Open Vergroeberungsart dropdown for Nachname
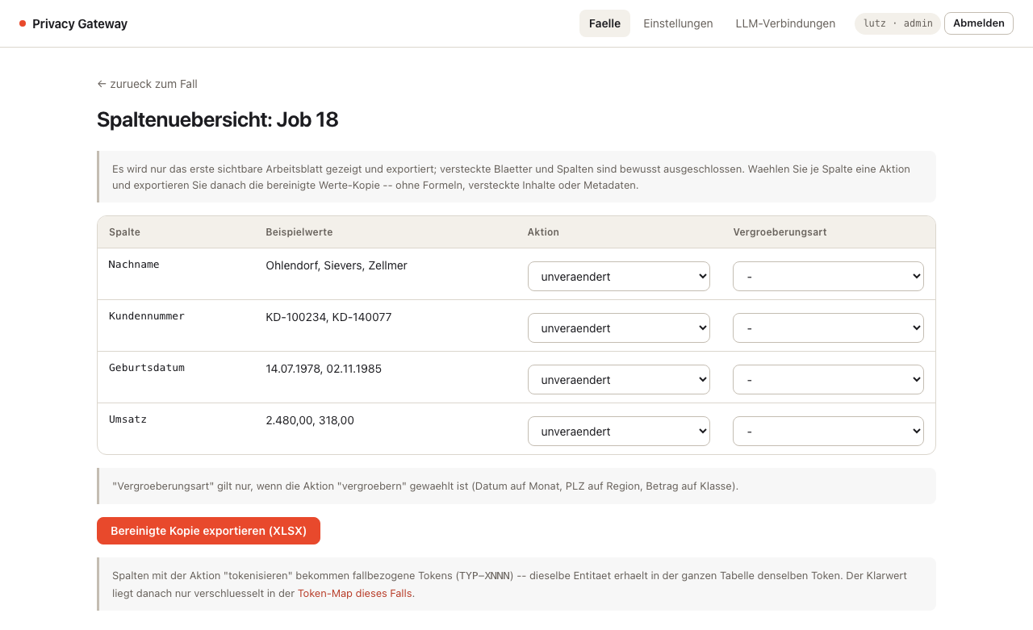The image size is (1033, 630). click(828, 276)
